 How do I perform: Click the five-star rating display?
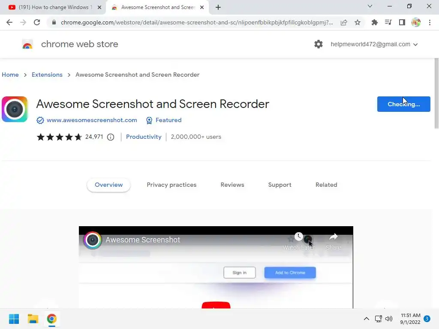tap(59, 137)
